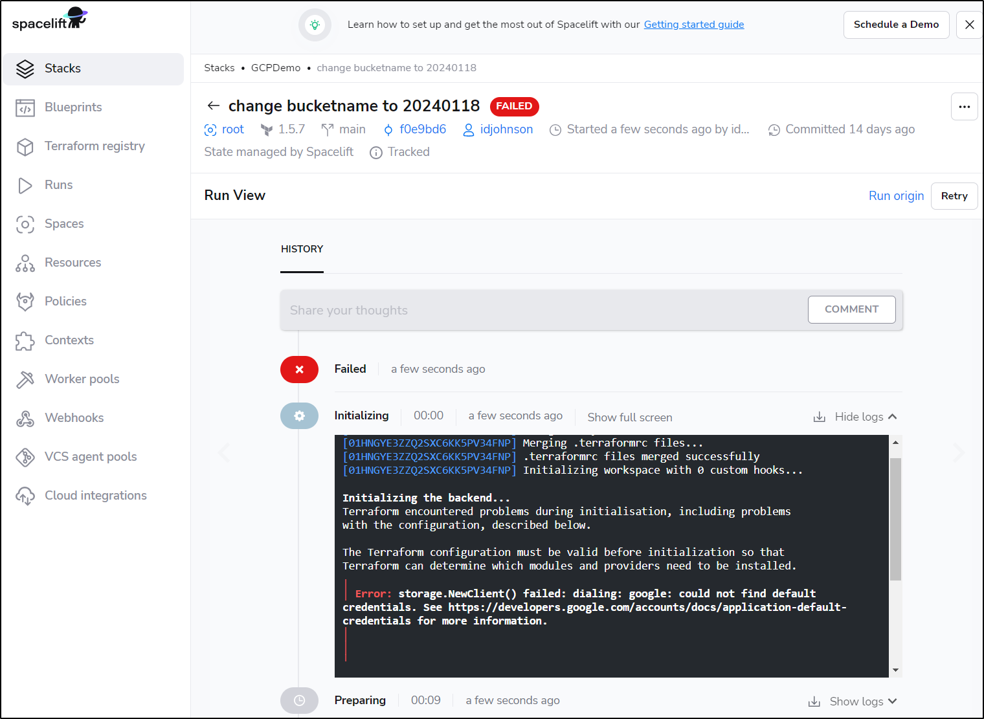Image resolution: width=984 pixels, height=719 pixels.
Task: Open Webhooks label
Action: 74,418
